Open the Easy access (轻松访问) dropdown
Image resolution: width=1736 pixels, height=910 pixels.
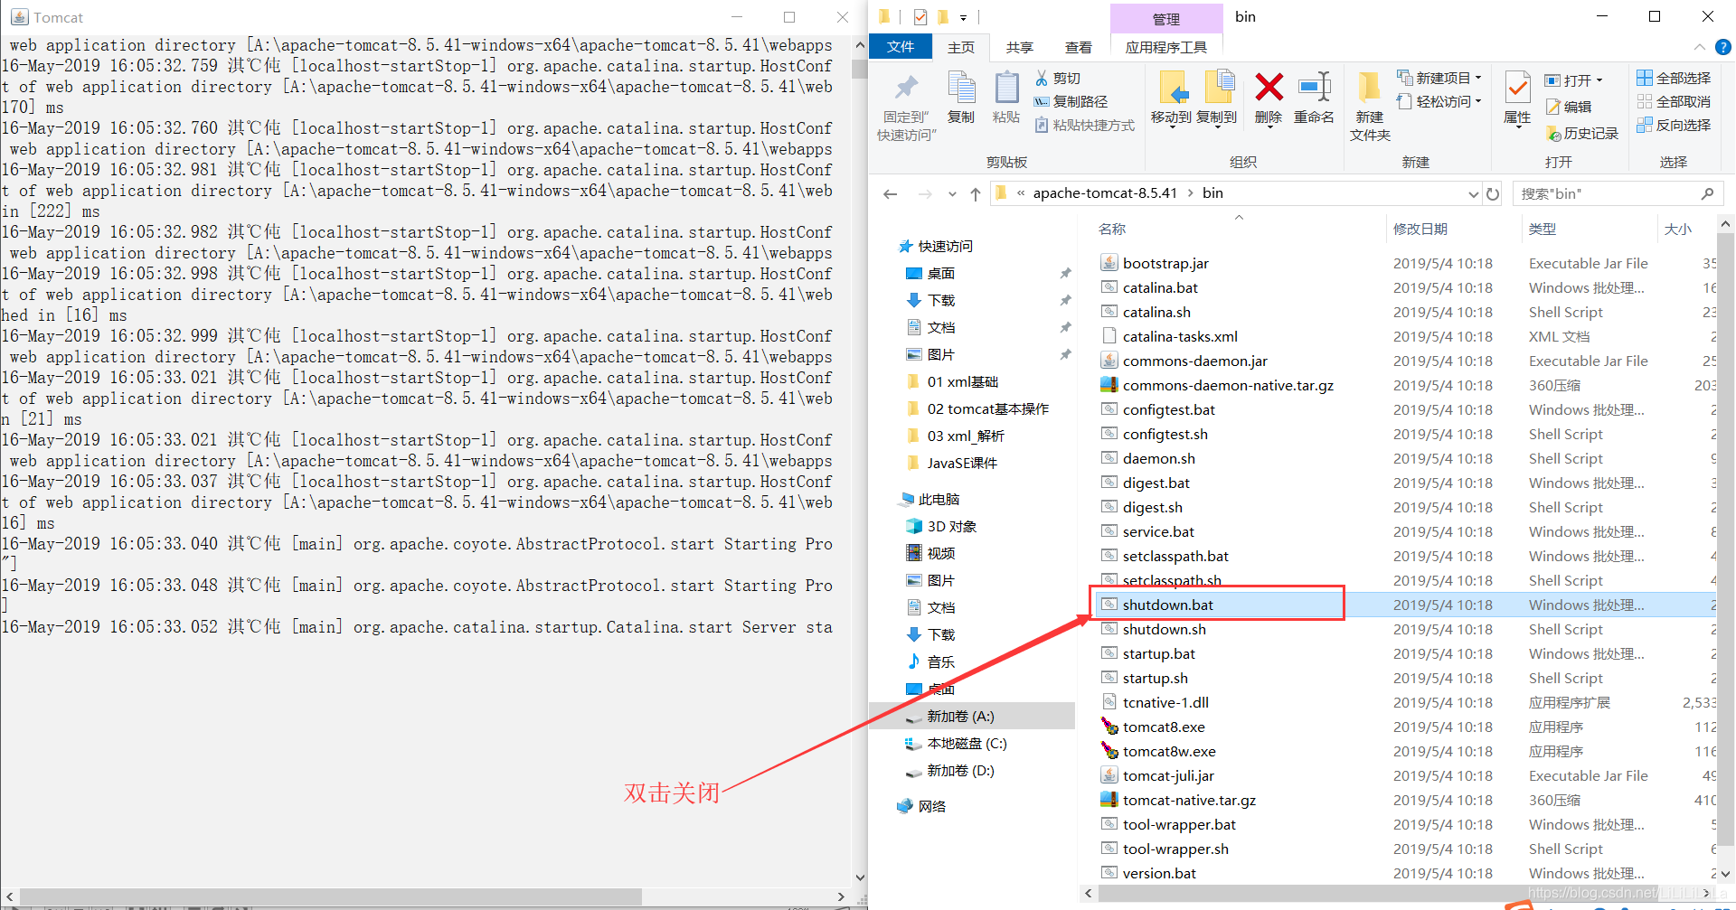1439,102
